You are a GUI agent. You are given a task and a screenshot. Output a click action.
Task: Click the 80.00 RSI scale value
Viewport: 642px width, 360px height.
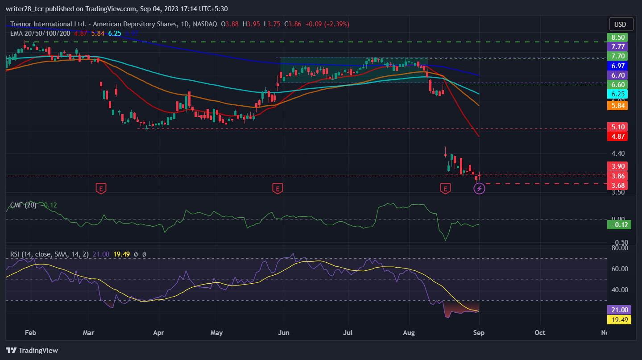click(620, 248)
